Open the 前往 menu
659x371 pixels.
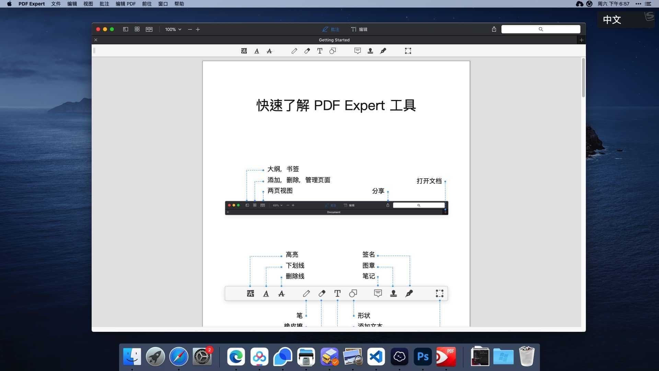(x=147, y=4)
